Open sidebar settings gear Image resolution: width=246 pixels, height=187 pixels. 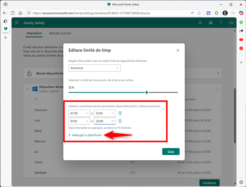pos(241,182)
